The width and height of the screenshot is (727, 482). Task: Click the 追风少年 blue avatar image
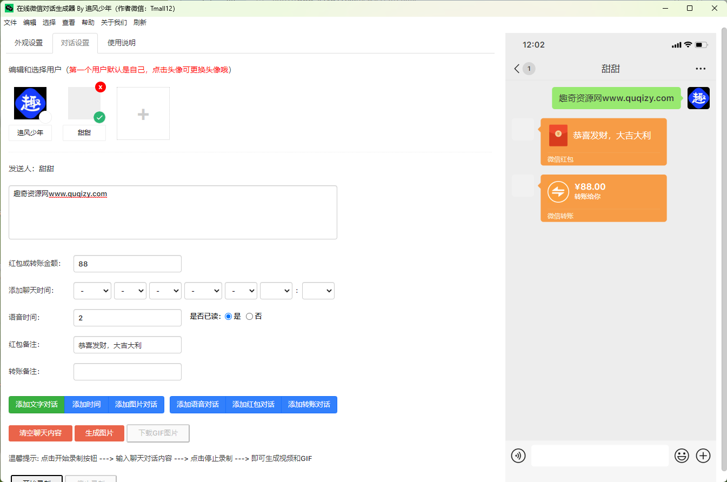click(30, 103)
